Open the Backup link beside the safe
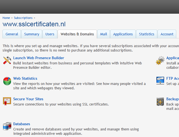 tap(172, 99)
